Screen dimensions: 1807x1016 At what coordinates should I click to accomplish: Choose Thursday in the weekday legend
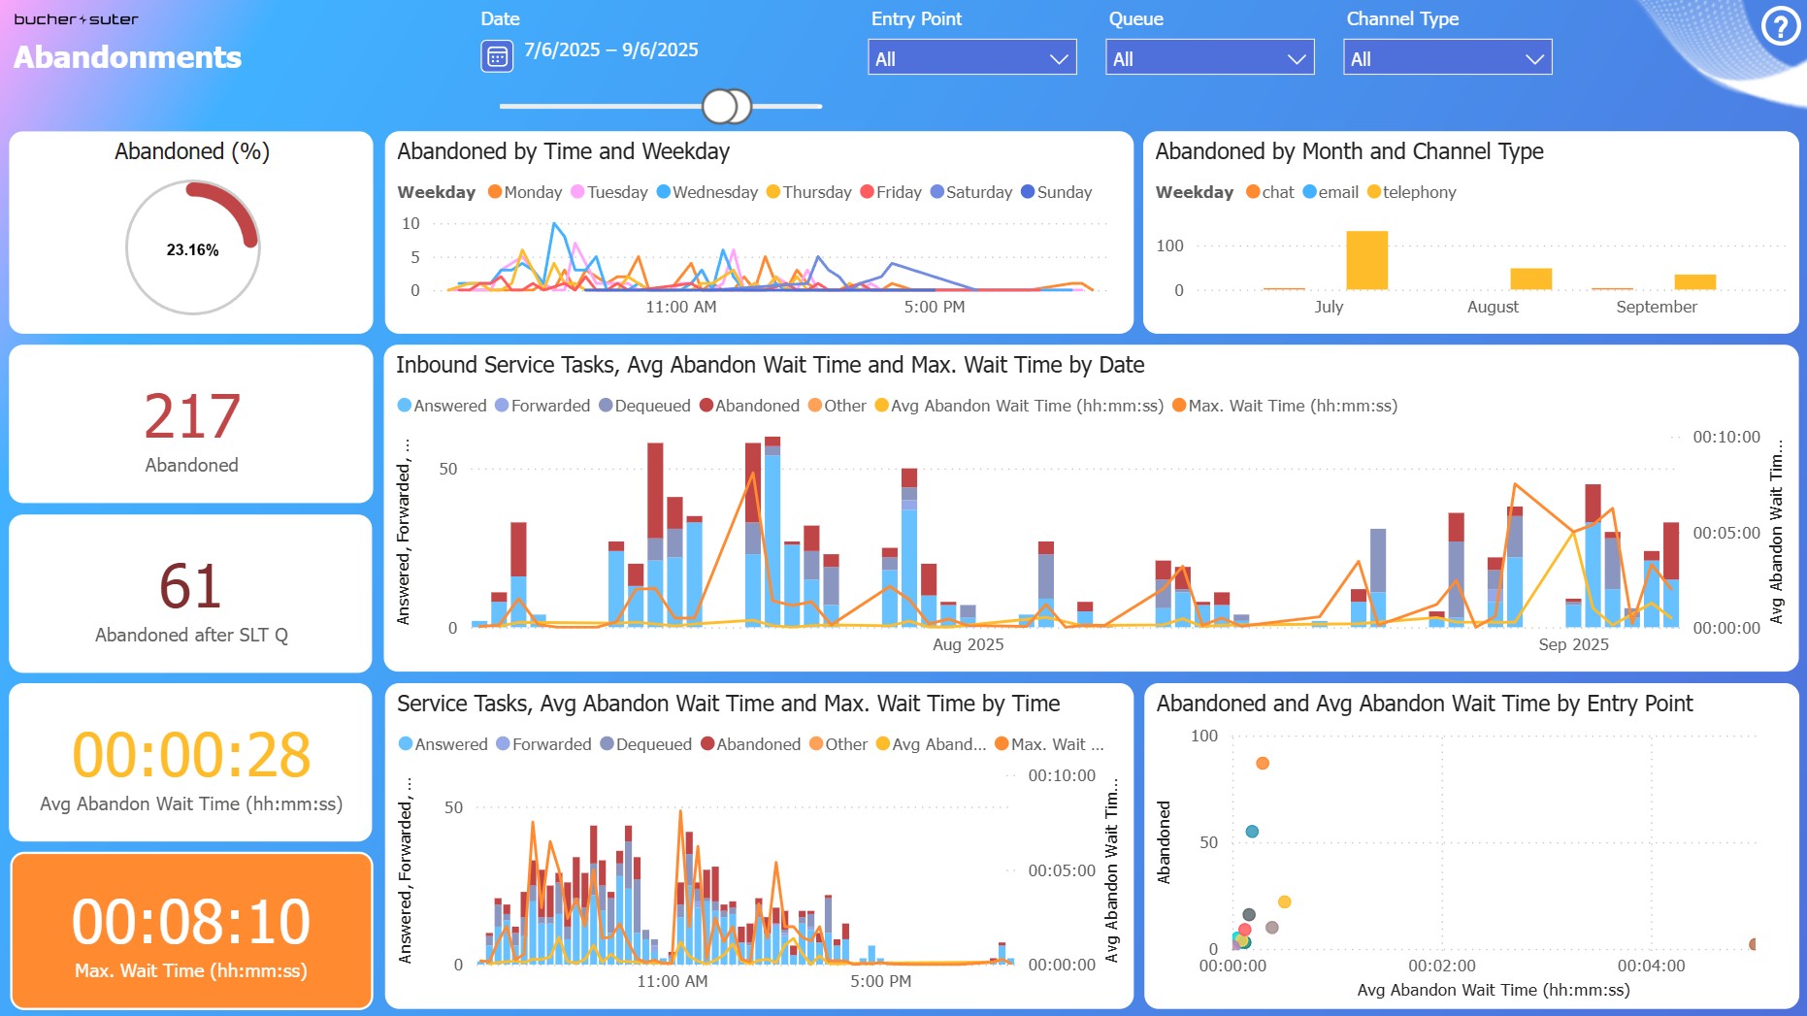tap(809, 192)
